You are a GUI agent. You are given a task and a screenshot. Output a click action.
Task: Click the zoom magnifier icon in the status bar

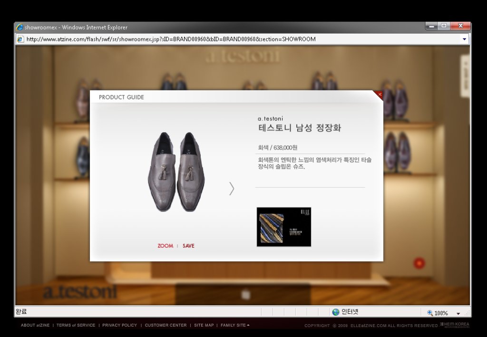[430, 313]
